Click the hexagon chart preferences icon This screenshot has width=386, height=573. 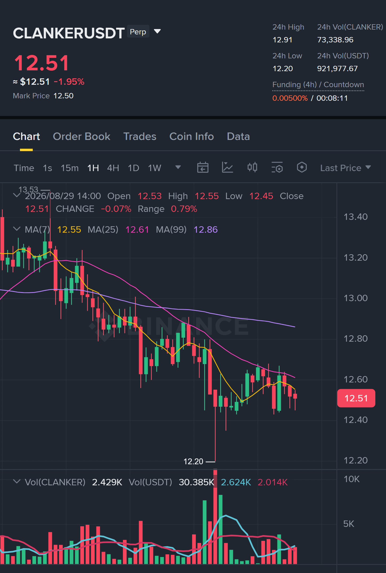[x=302, y=168]
